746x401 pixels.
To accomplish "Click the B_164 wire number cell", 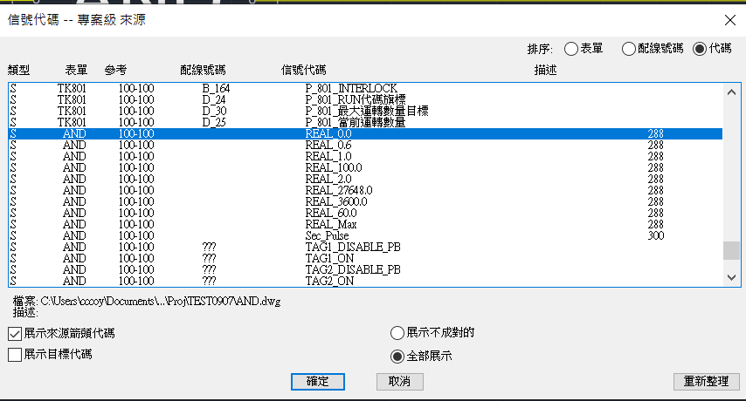I will click(216, 88).
